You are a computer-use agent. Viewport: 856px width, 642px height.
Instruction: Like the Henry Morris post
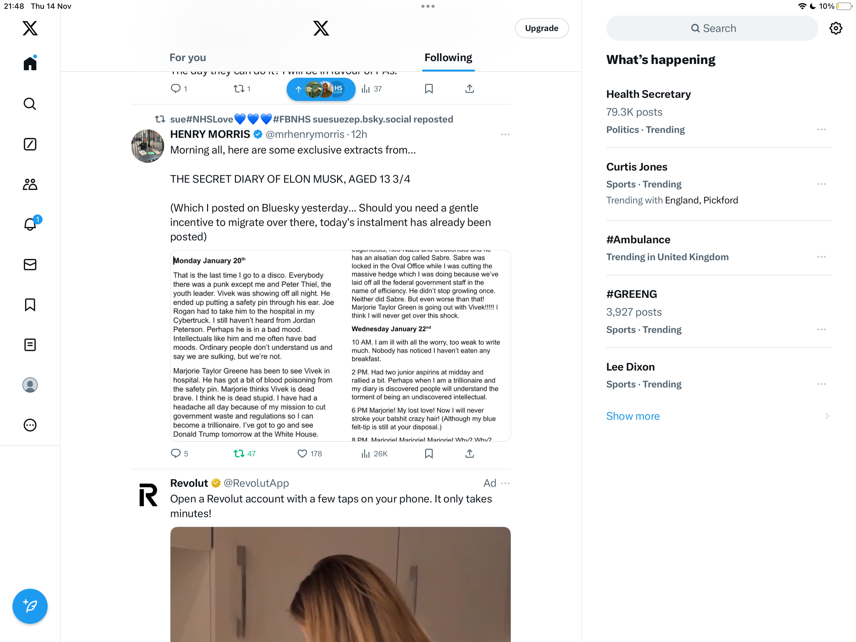pos(310,453)
